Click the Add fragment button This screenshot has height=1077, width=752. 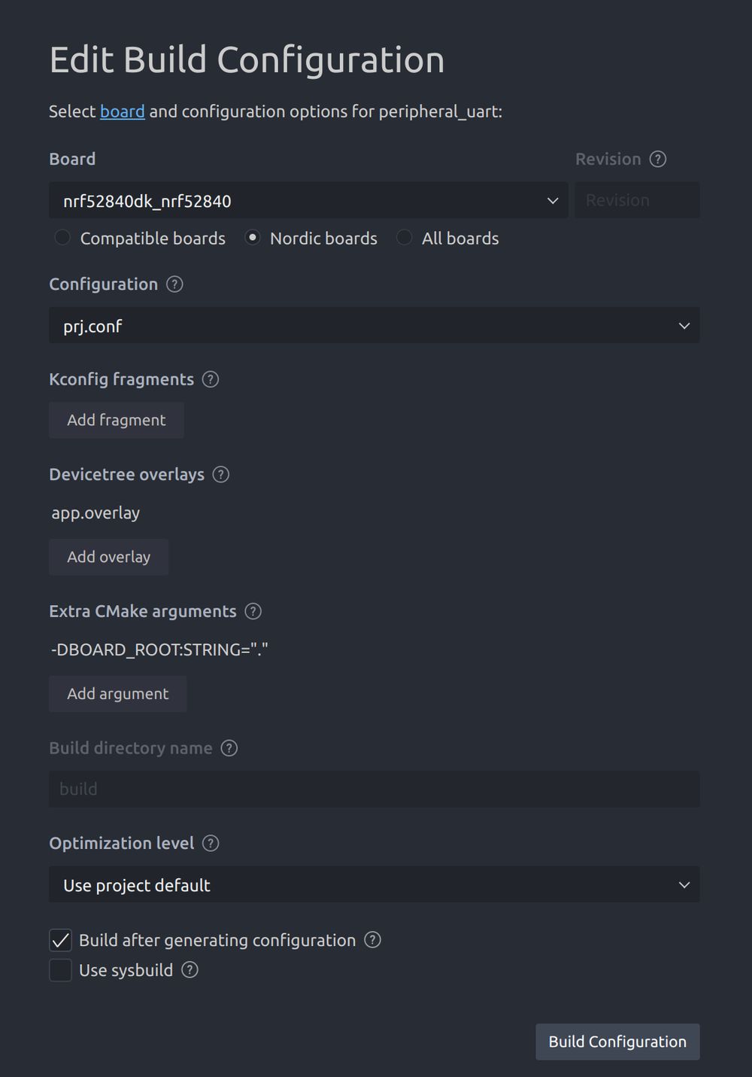coord(117,420)
